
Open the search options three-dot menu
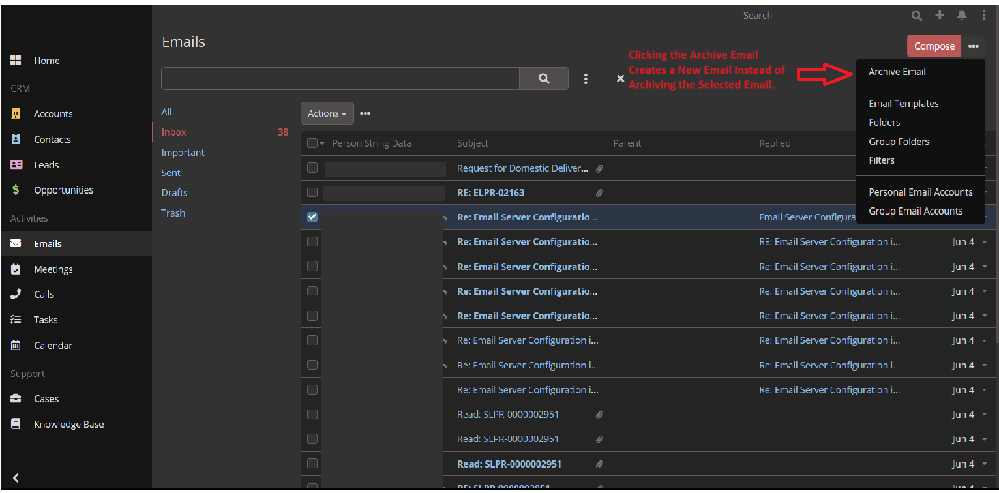click(586, 79)
